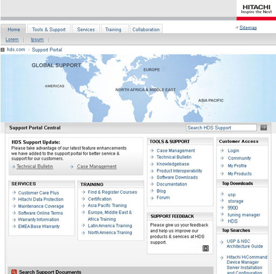The height and width of the screenshot is (274, 276).
Task: Click inside the Search HDS Support field
Action: click(x=221, y=128)
